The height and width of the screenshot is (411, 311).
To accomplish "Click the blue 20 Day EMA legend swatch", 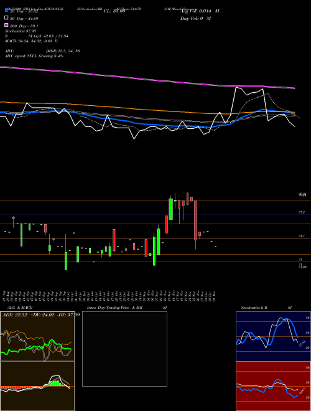I will [7, 11].
